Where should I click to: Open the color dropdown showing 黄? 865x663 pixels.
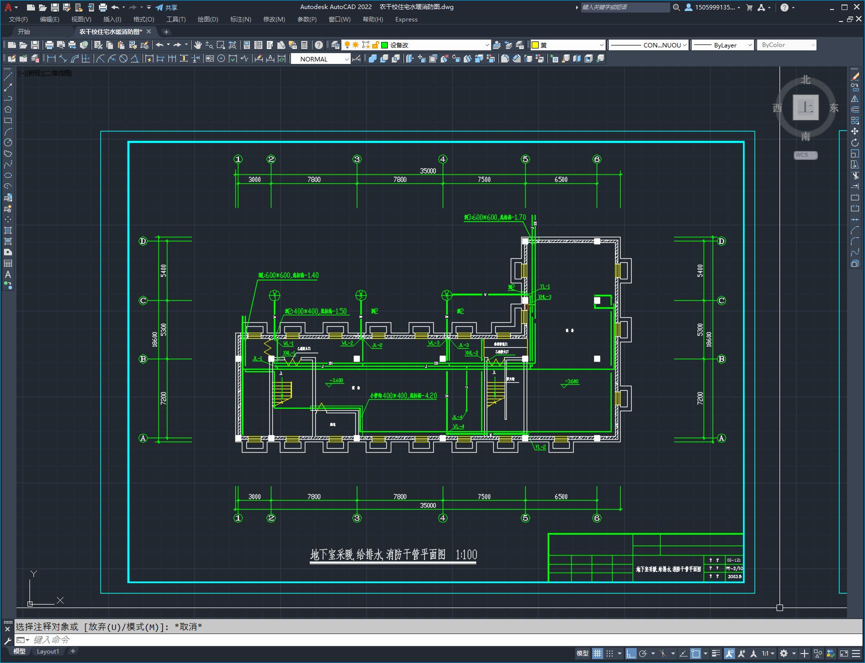point(568,45)
